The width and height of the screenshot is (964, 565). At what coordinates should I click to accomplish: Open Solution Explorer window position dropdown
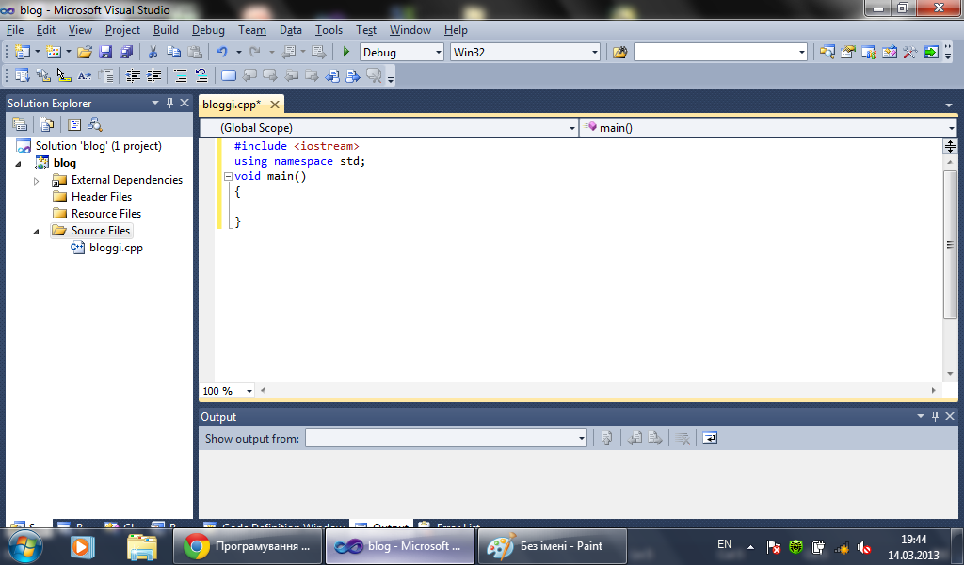[155, 104]
